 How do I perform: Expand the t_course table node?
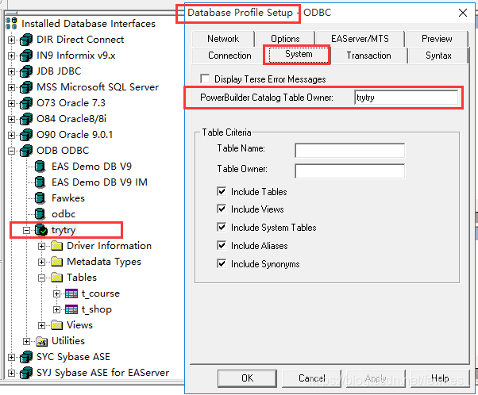tap(56, 293)
